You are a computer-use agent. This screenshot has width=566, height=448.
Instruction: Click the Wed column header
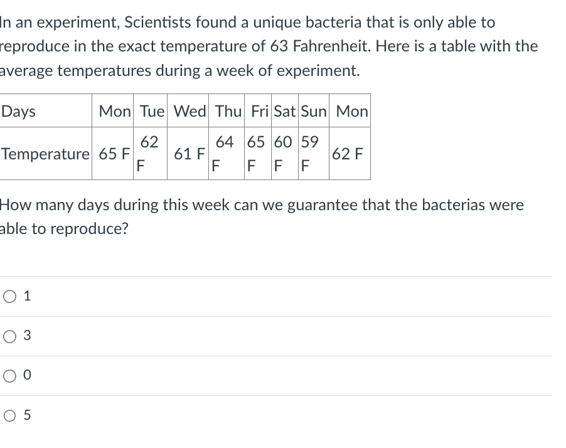pos(188,111)
